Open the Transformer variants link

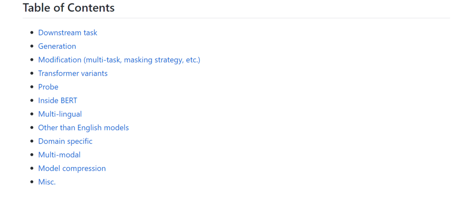click(x=73, y=74)
